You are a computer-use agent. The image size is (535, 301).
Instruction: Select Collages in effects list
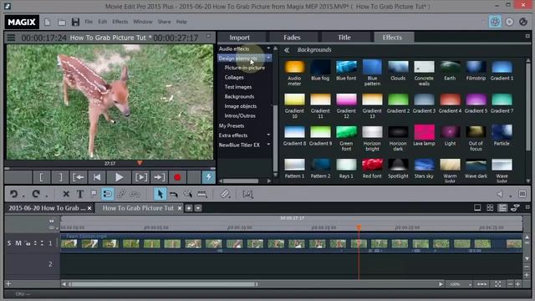pos(234,78)
